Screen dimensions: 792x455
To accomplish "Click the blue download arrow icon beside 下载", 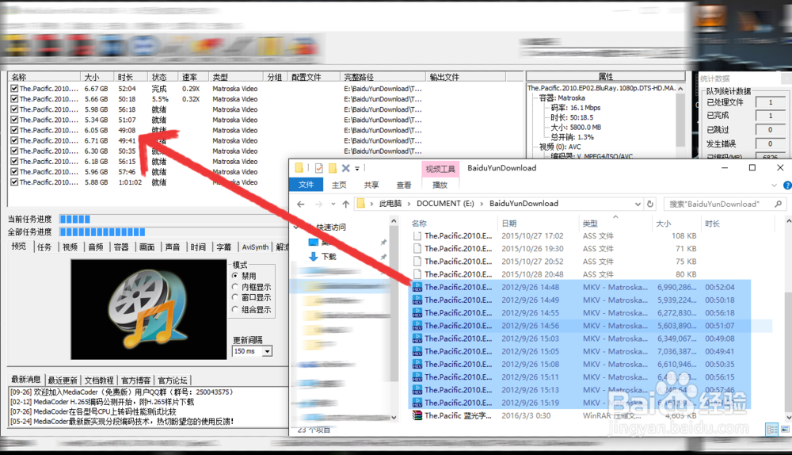I will 313,256.
